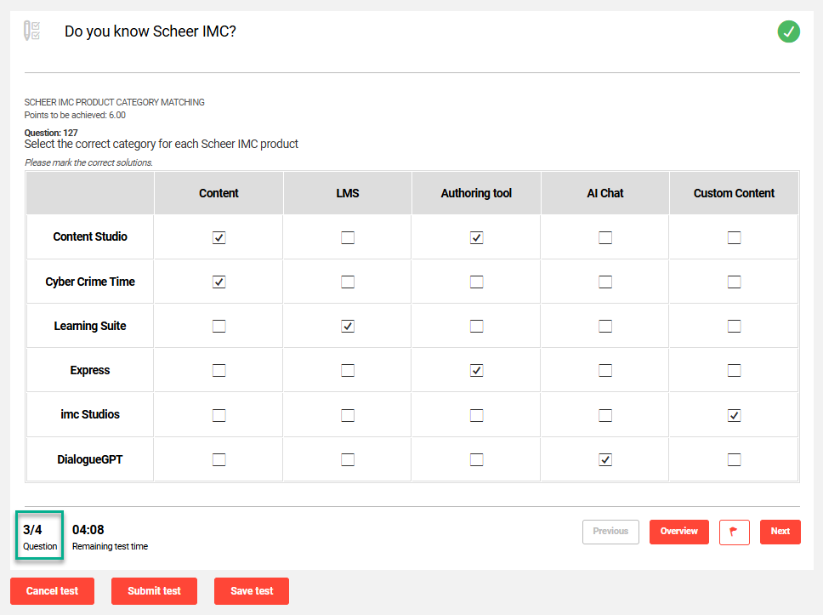This screenshot has height=615, width=823.
Task: Open the question Overview
Action: tap(679, 532)
